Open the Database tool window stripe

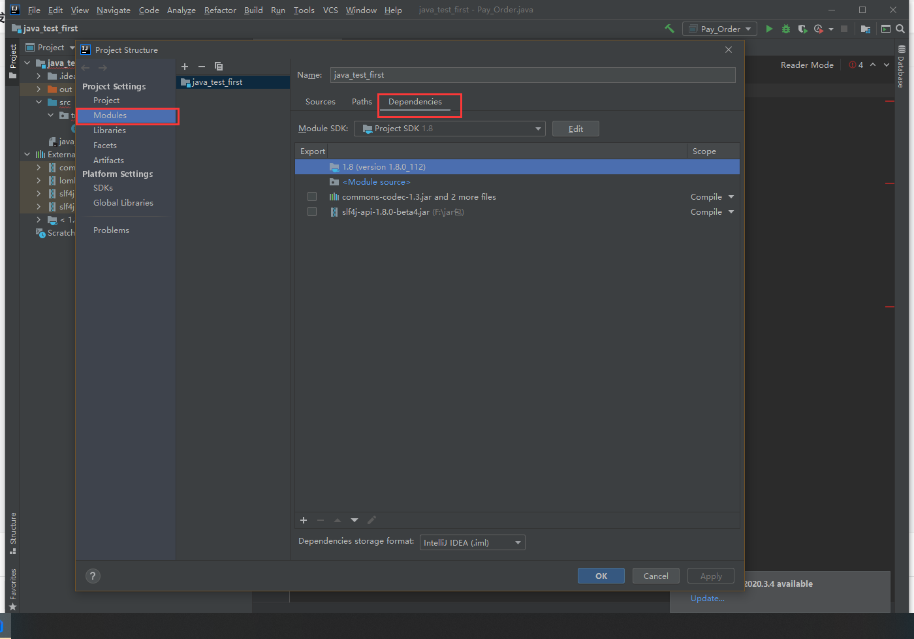point(902,67)
